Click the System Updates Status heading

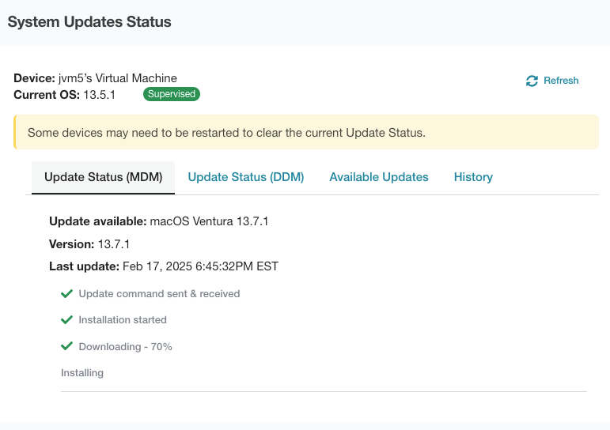(89, 22)
